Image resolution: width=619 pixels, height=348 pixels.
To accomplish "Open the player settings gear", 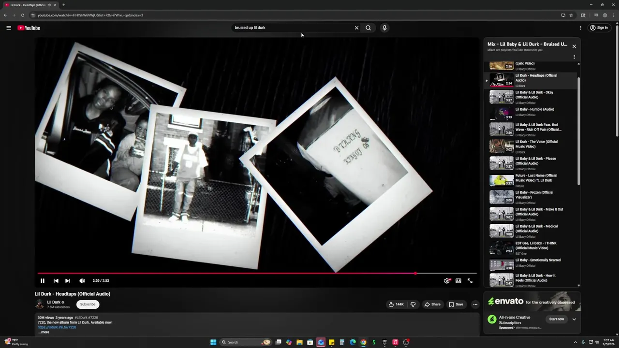I will [x=447, y=280].
